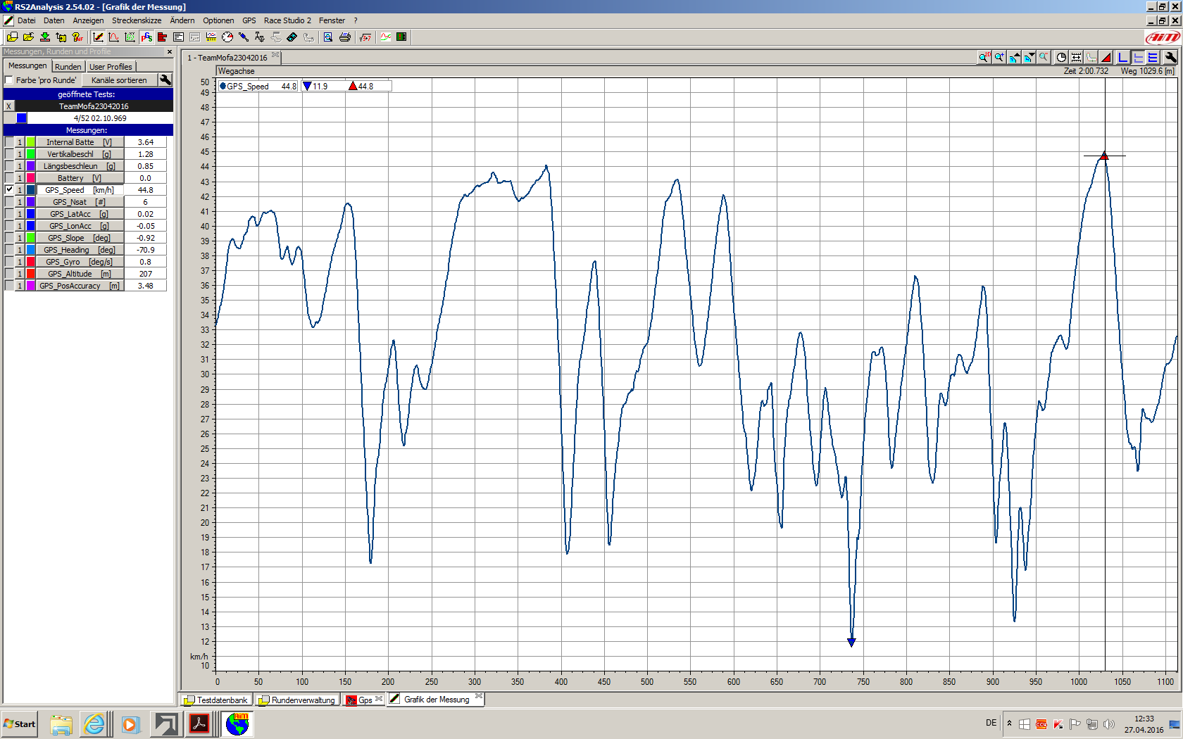The image size is (1183, 739).
Task: Open the Streckenskizze menu
Action: [x=137, y=20]
